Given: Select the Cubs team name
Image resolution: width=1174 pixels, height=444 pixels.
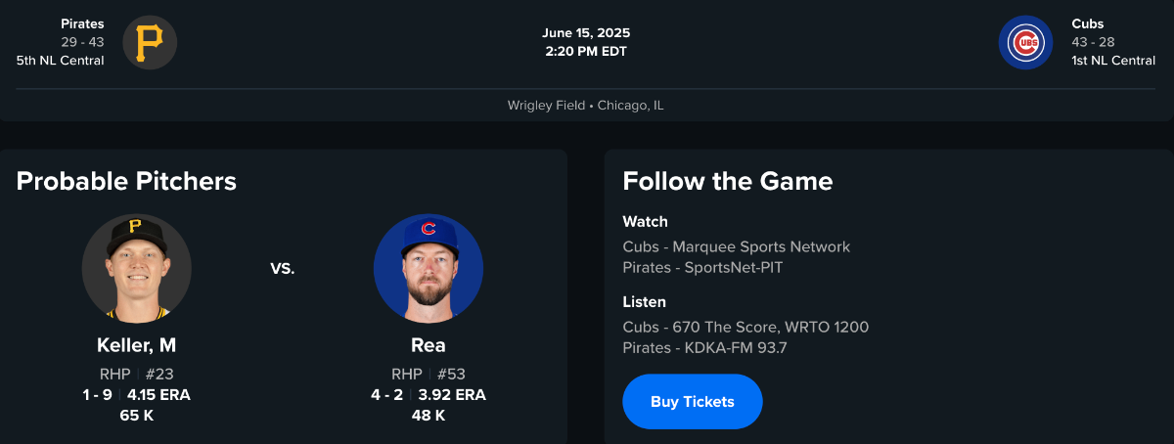Looking at the screenshot, I should 1087,23.
